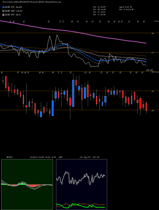Click the 'DOW ST: 14.49' legend label

click(13, 7)
